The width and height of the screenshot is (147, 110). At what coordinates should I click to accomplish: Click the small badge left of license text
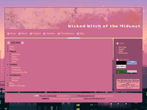click(36, 96)
